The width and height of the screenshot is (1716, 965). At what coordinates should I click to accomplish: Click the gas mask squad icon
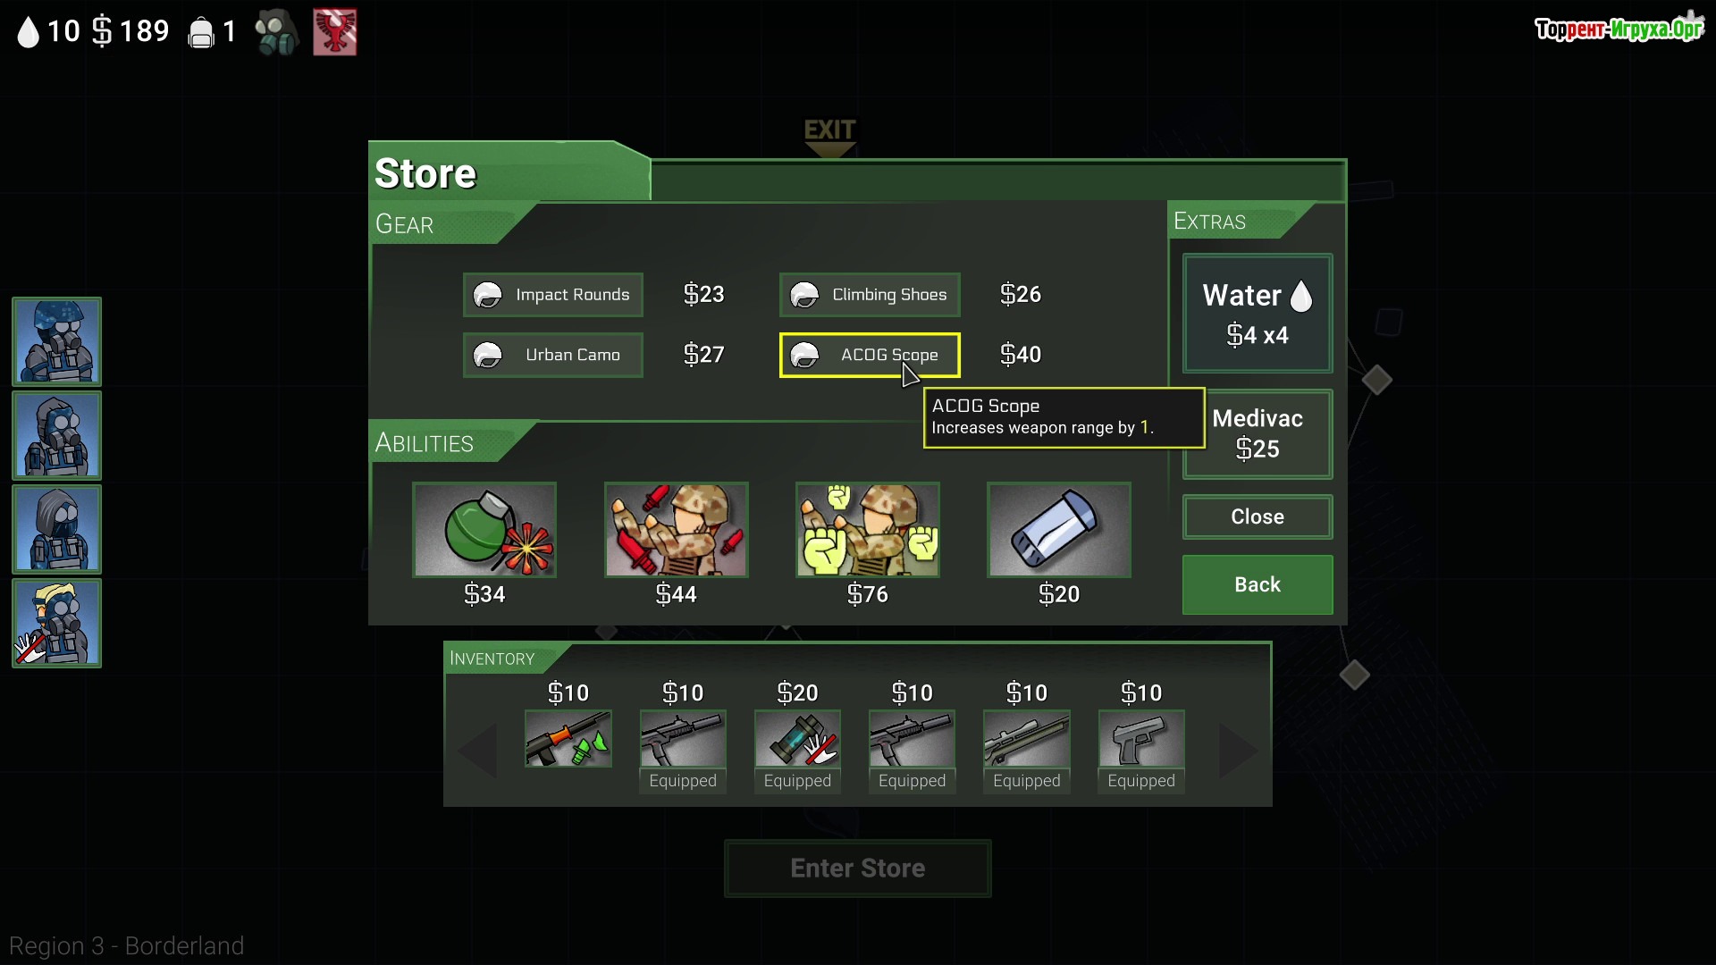coord(276,32)
